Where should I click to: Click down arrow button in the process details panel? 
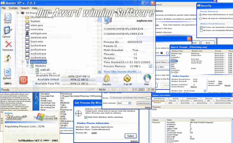[99, 72]
